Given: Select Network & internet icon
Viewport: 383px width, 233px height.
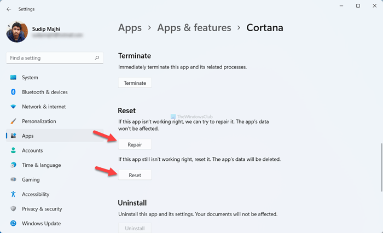Looking at the screenshot, I should point(13,107).
